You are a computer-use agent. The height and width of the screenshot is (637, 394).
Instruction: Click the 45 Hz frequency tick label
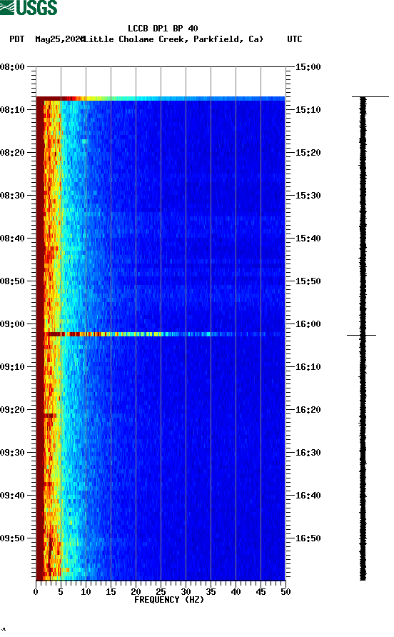click(261, 592)
